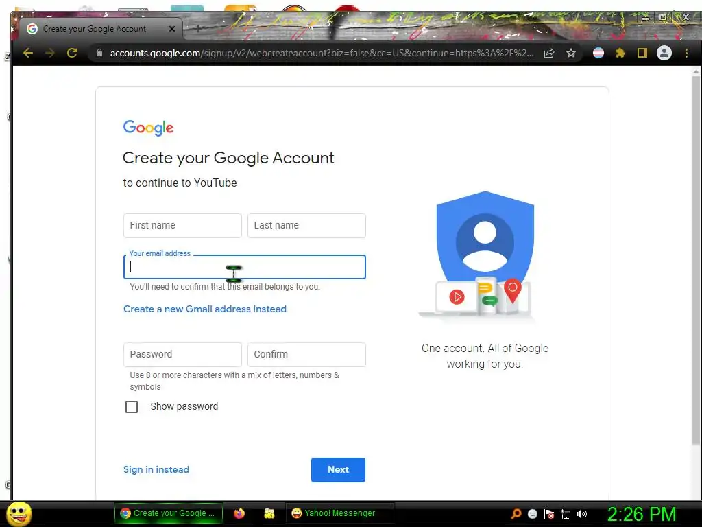Click the Password field
The image size is (702, 527).
(x=182, y=355)
